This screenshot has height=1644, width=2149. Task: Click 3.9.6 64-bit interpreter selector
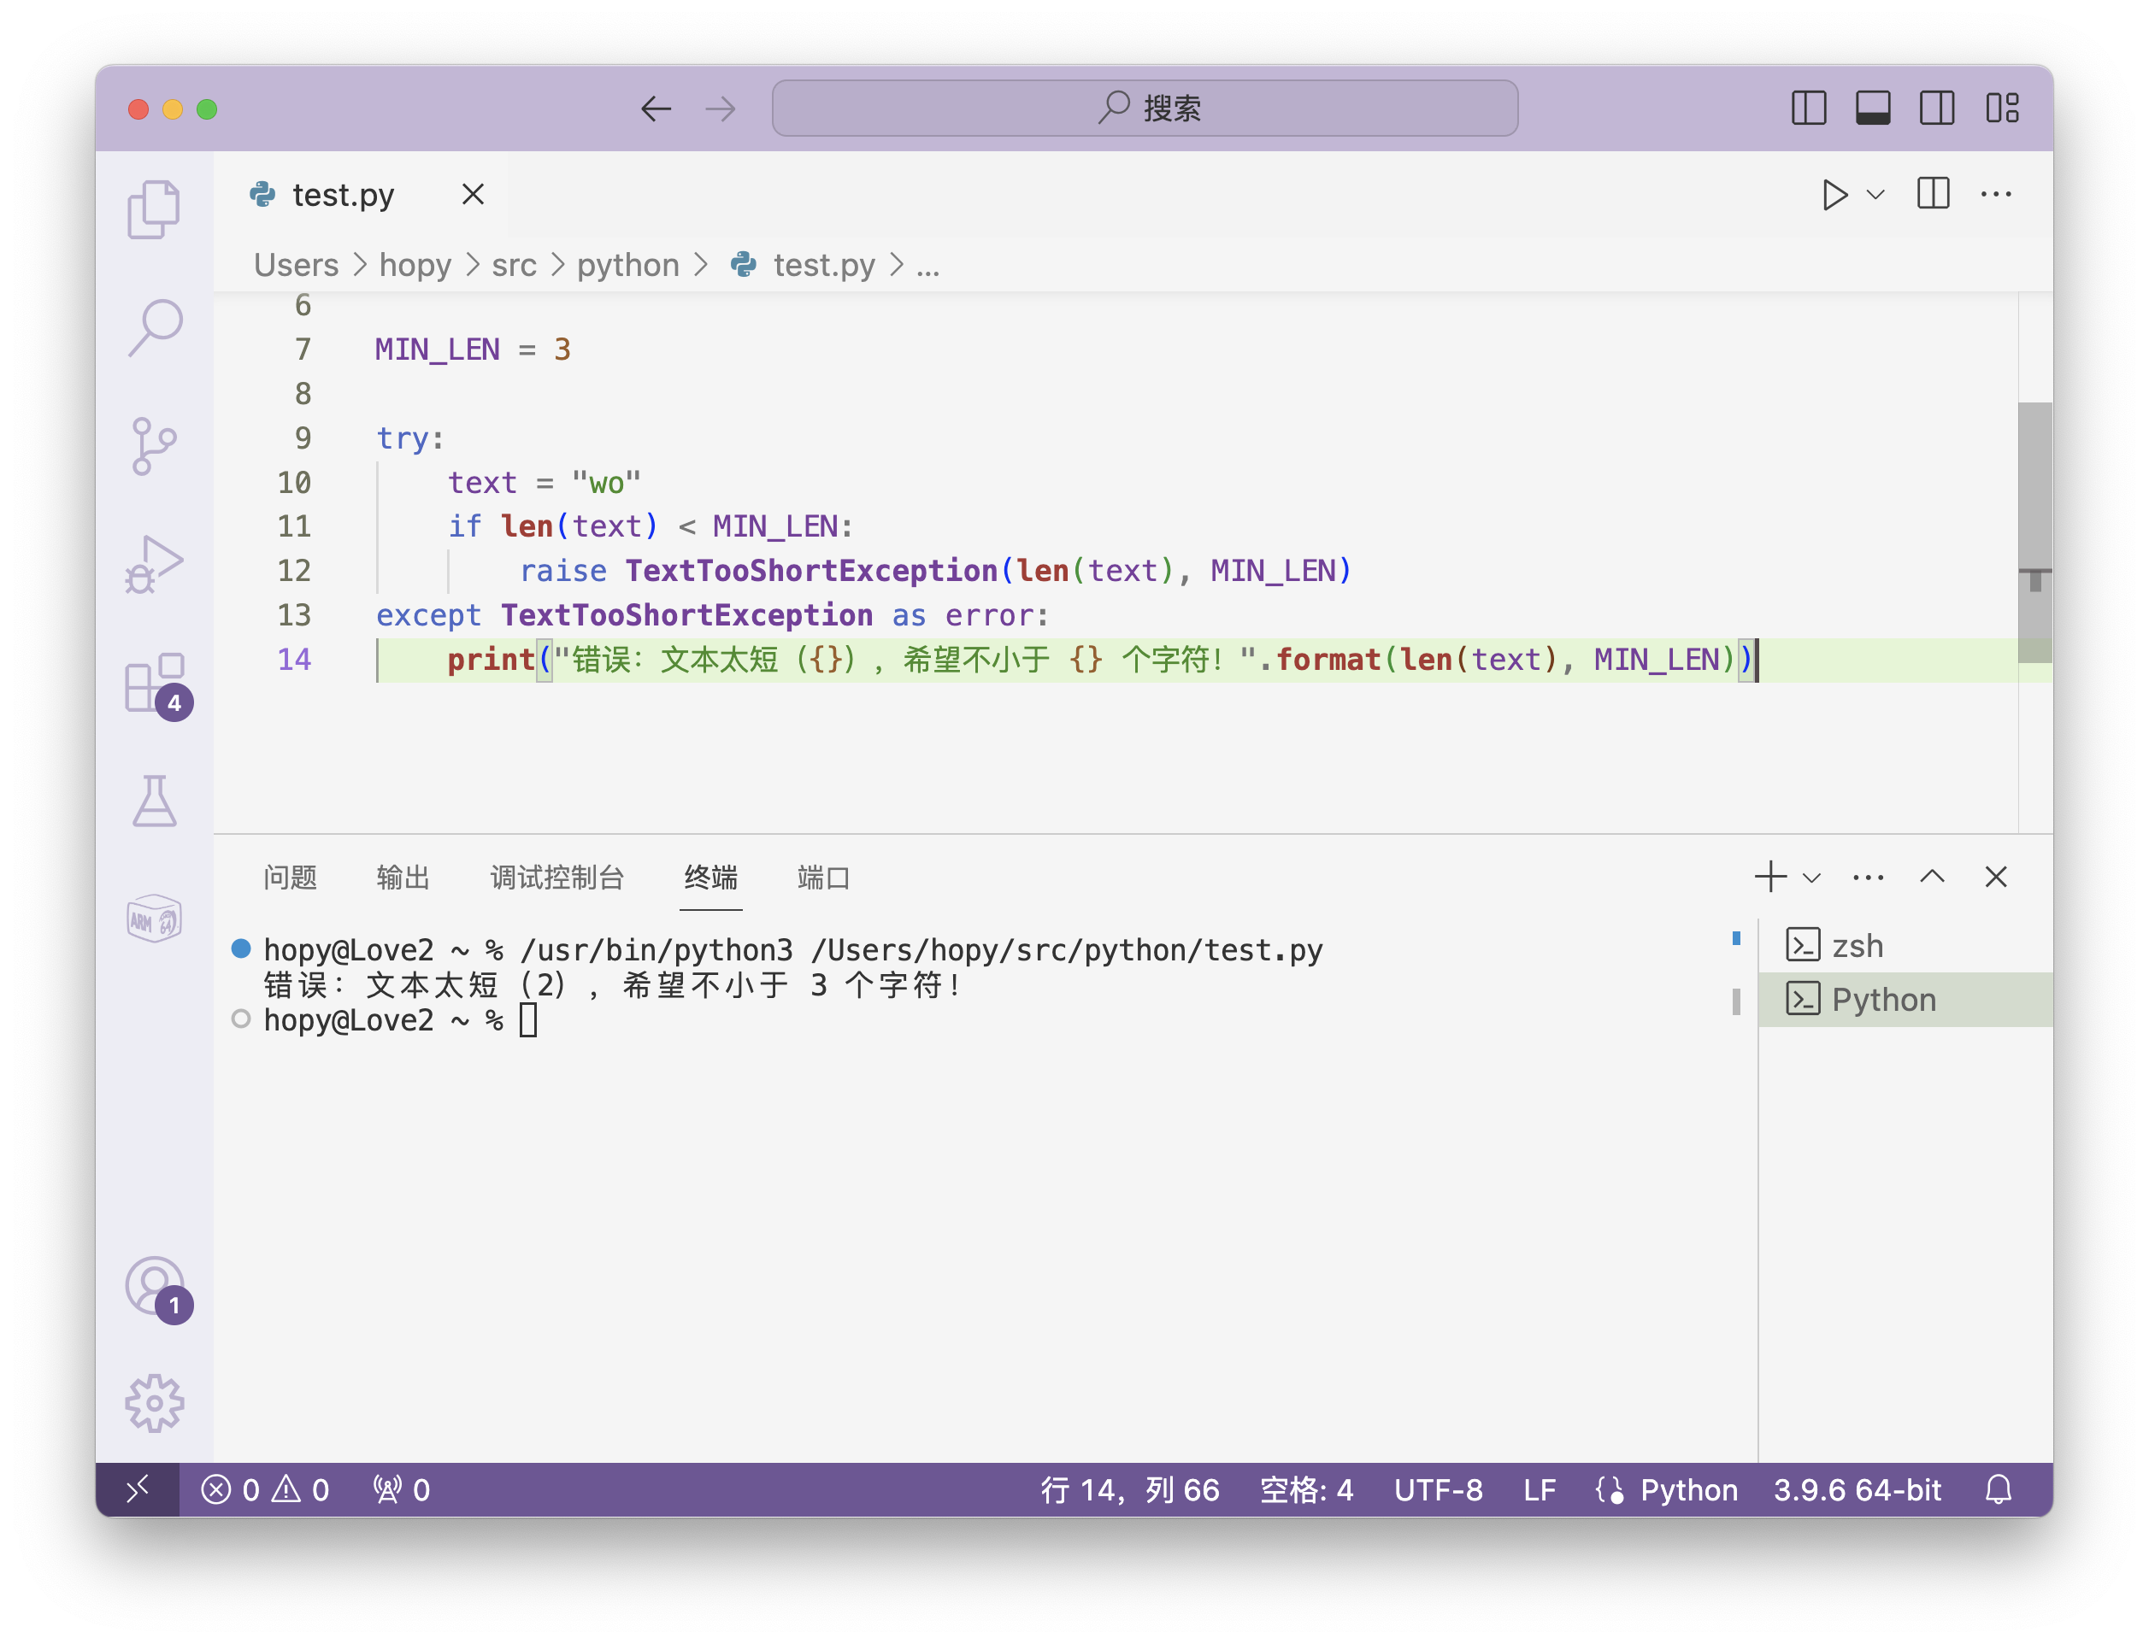click(x=1857, y=1489)
